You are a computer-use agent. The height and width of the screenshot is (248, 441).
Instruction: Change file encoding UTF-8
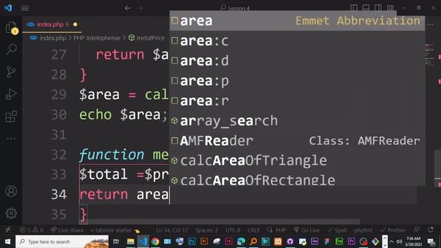click(x=233, y=230)
